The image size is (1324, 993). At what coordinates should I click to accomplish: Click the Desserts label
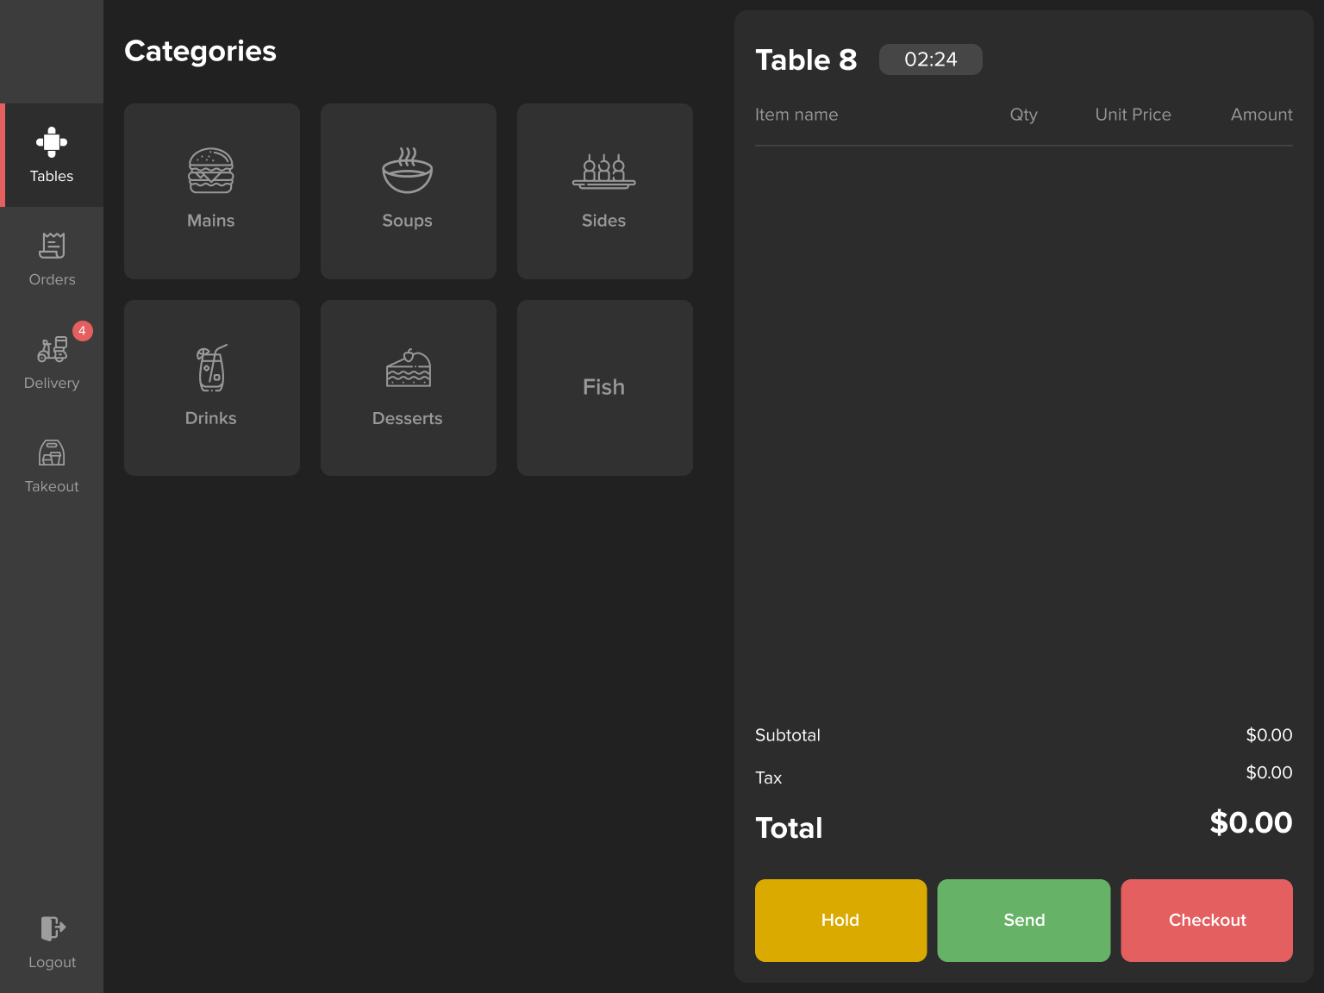click(x=408, y=418)
